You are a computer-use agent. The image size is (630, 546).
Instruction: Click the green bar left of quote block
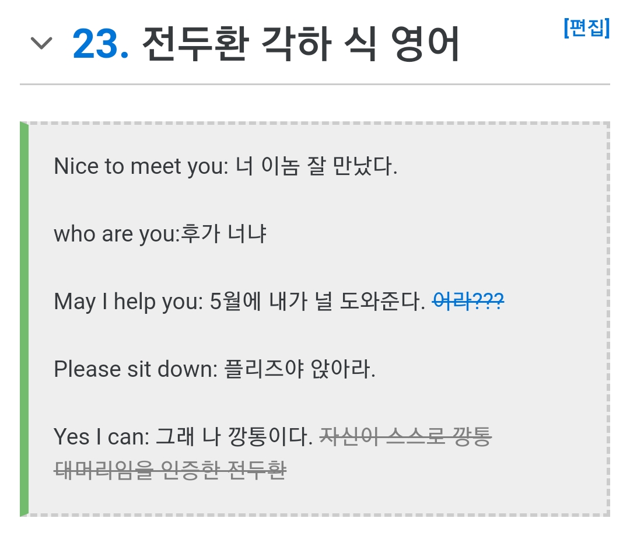click(24, 319)
